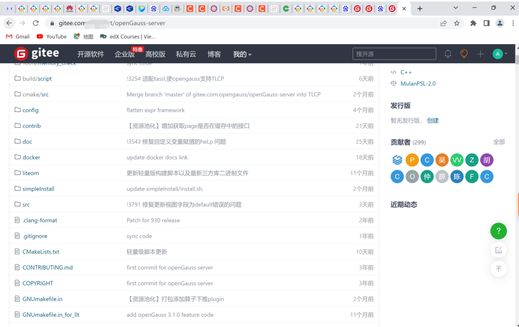Click the floating question mark help button
The image size is (519, 327).
point(498,231)
